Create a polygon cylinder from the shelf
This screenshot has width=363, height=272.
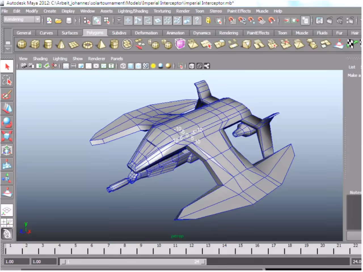[48, 44]
